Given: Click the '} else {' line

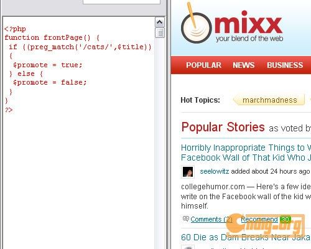Looking at the screenshot, I should 26,73.
